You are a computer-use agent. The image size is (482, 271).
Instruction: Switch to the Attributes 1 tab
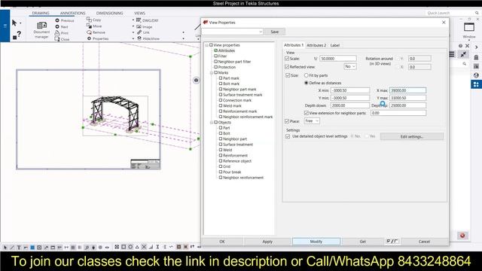[294, 45]
